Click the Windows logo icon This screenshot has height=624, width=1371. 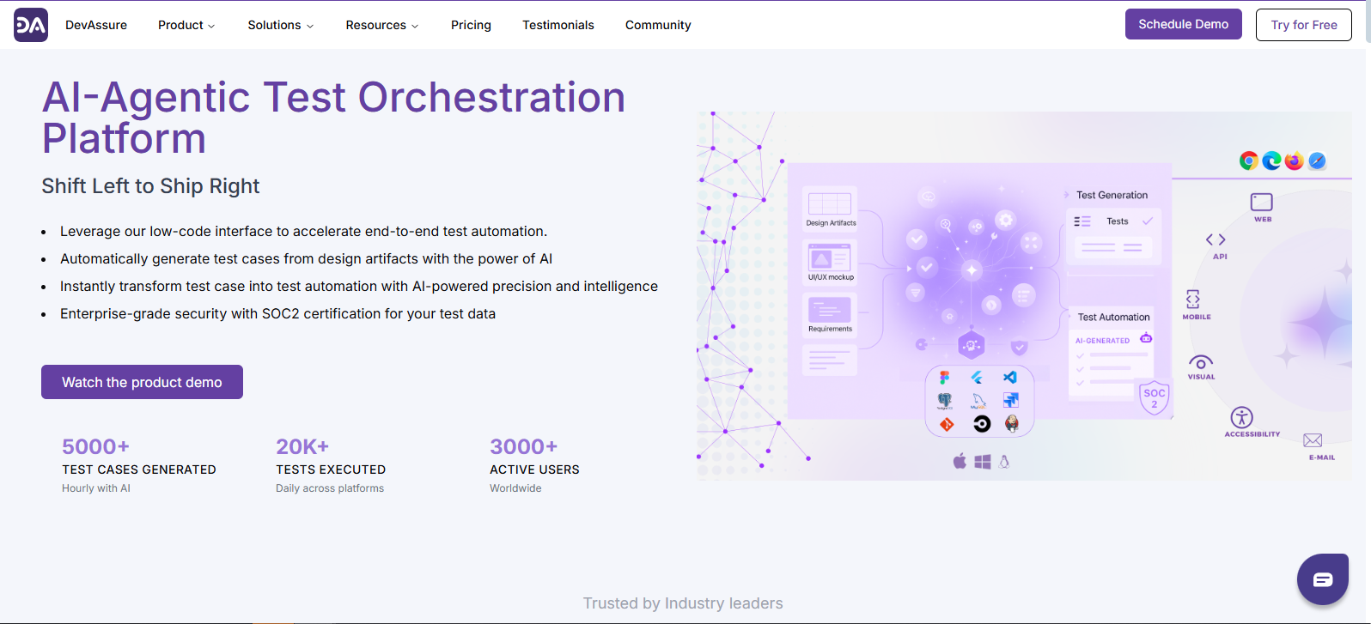(983, 462)
